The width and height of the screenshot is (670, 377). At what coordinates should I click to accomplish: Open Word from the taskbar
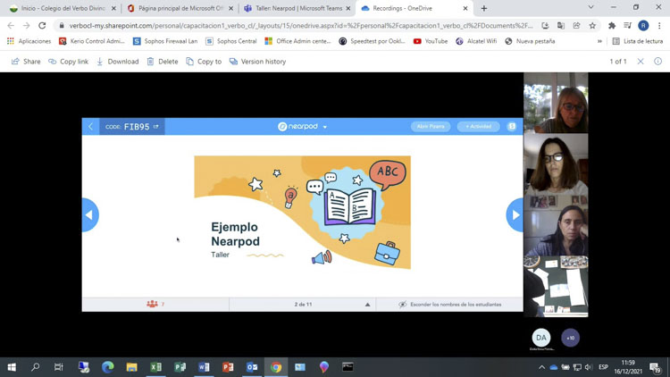204,367
